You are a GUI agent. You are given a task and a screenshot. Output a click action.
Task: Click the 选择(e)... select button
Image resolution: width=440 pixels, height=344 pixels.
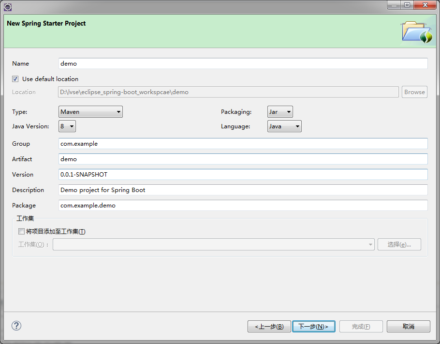coord(399,244)
